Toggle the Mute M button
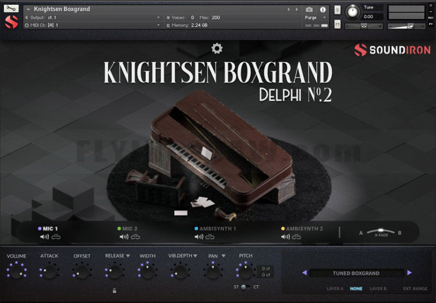 pyautogui.click(x=337, y=24)
